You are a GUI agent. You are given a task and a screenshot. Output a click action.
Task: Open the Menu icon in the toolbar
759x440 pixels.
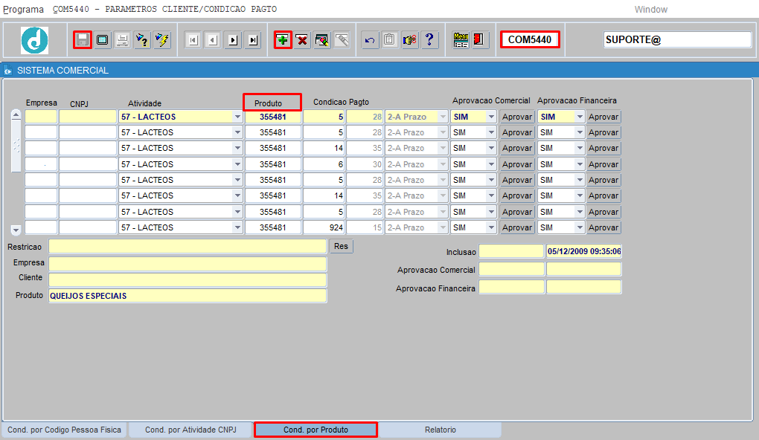tap(461, 39)
